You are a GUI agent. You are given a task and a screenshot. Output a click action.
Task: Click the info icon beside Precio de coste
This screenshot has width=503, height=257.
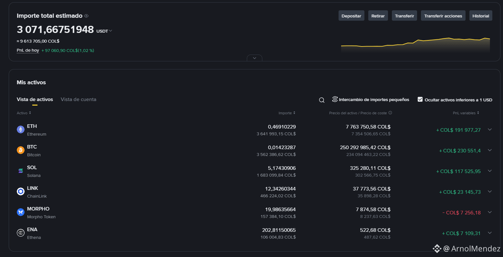click(390, 113)
